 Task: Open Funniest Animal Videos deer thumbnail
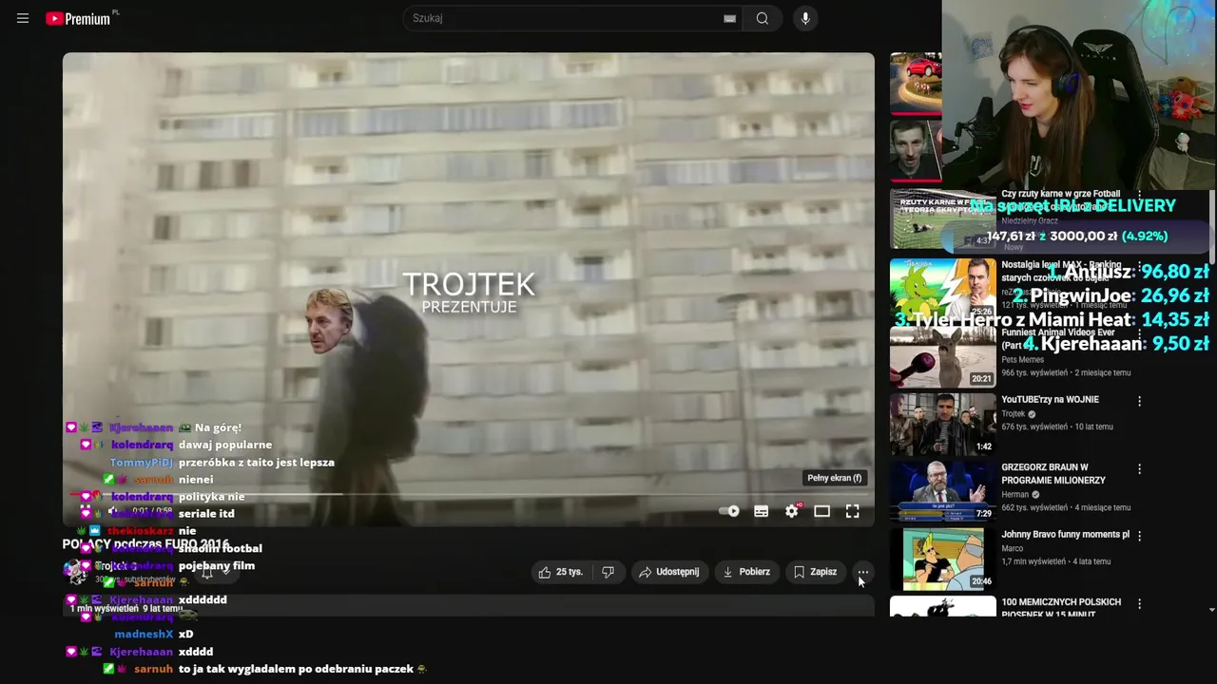tap(942, 357)
